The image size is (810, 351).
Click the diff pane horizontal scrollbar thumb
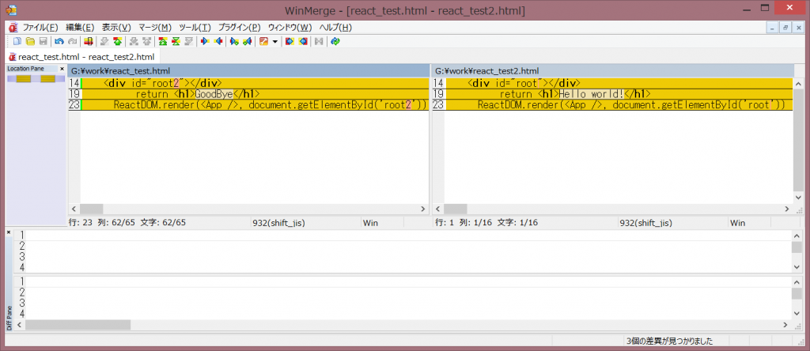(78, 325)
